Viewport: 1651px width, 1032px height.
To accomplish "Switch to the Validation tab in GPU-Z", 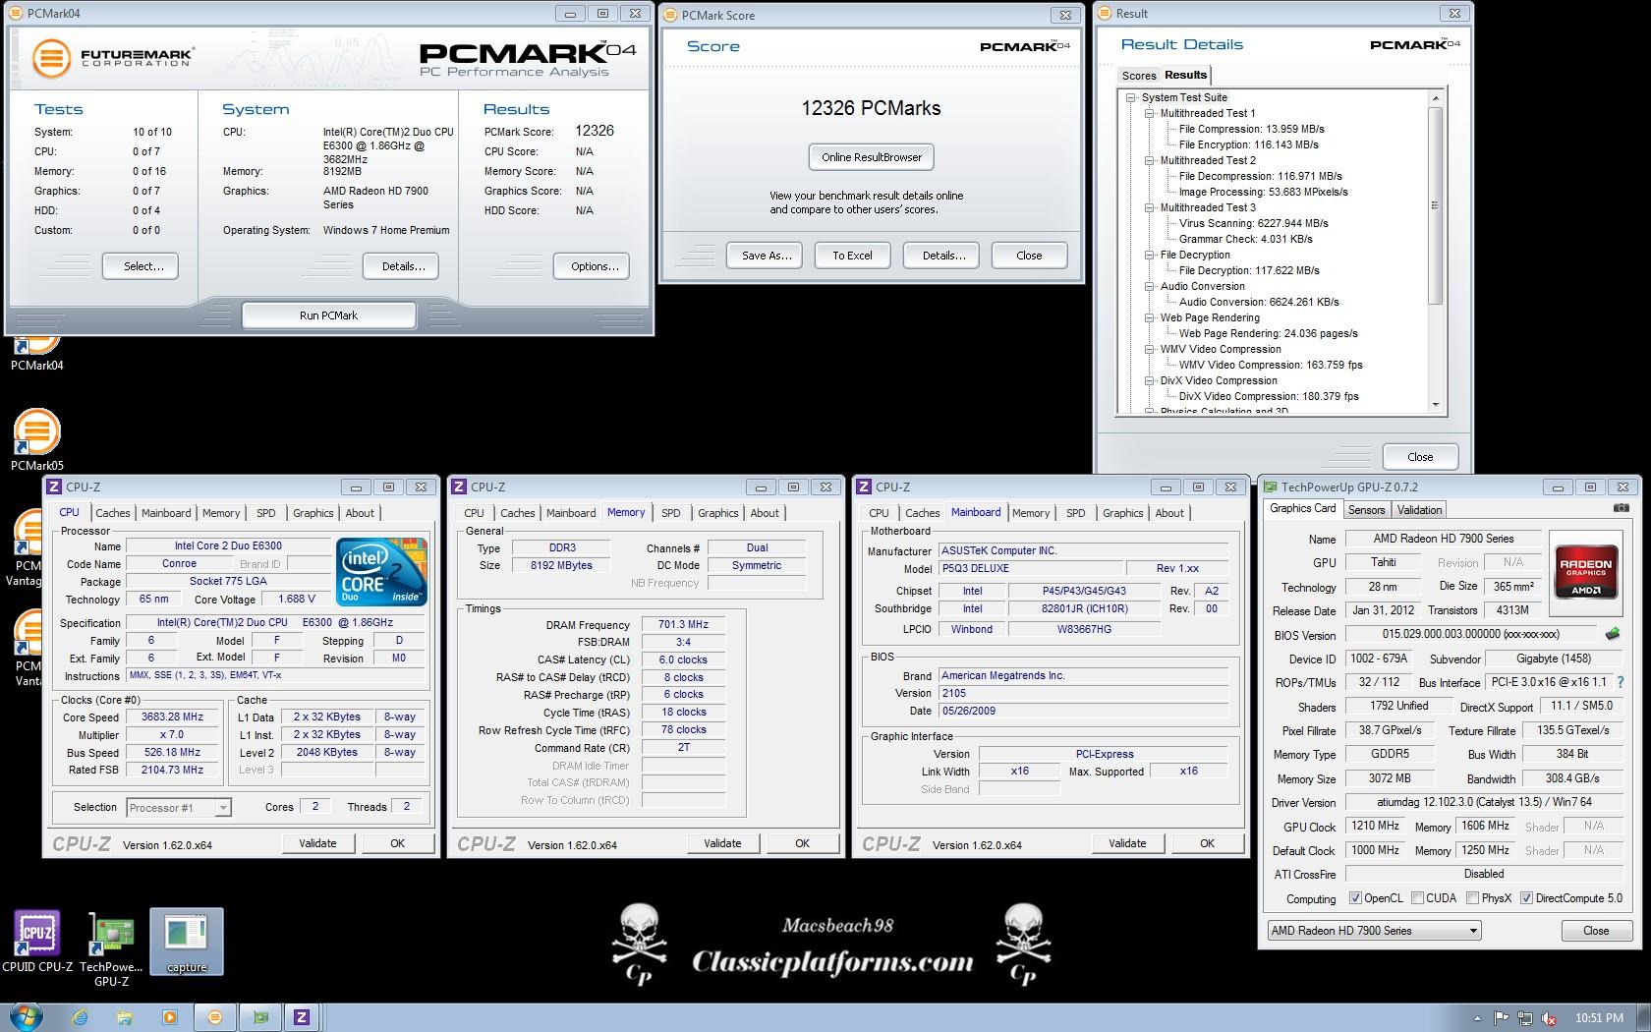I will [1419, 509].
